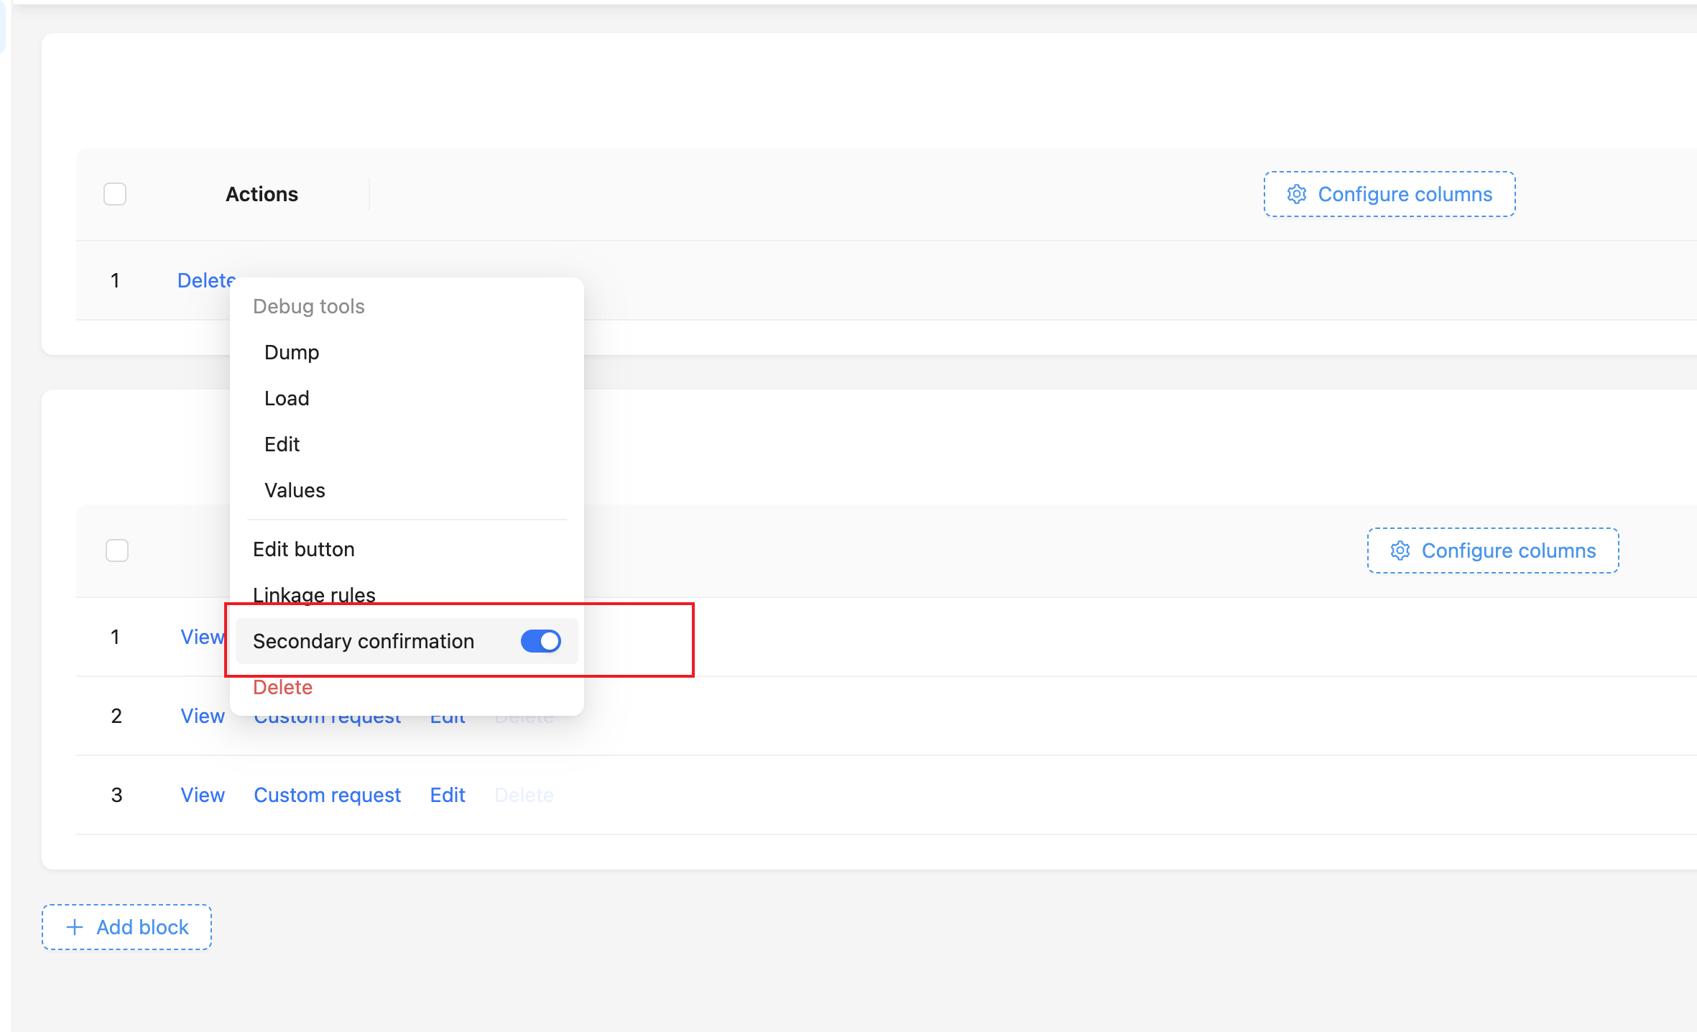Click gear icon in lower Configure columns button
Viewport: 1697px width, 1032px height.
click(x=1400, y=550)
